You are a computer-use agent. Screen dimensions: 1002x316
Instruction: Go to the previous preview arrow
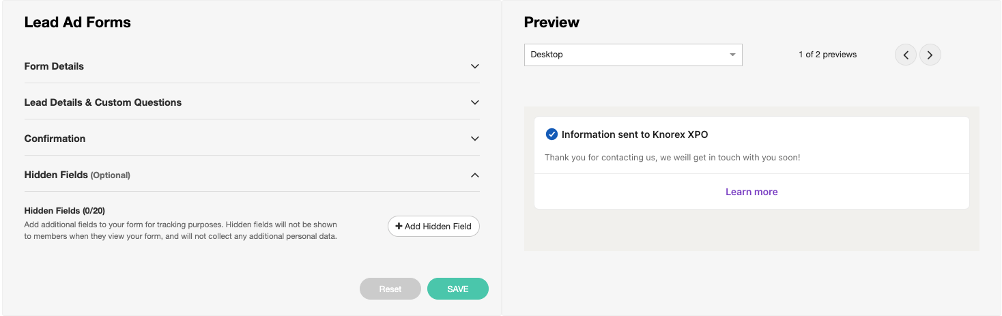tap(906, 55)
